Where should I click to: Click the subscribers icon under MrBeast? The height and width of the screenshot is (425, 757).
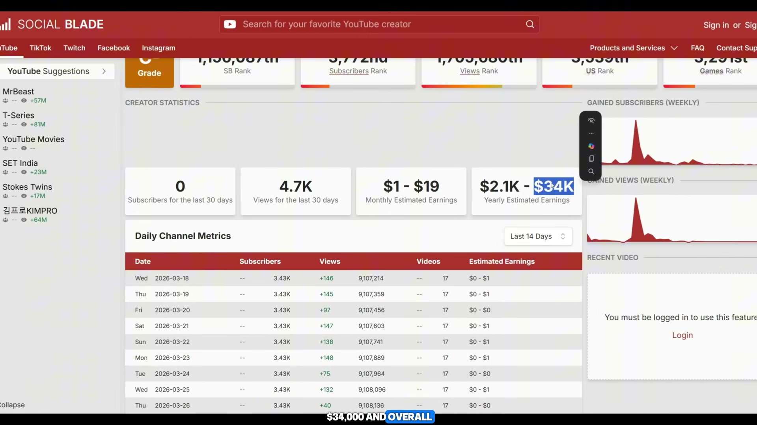pos(6,101)
